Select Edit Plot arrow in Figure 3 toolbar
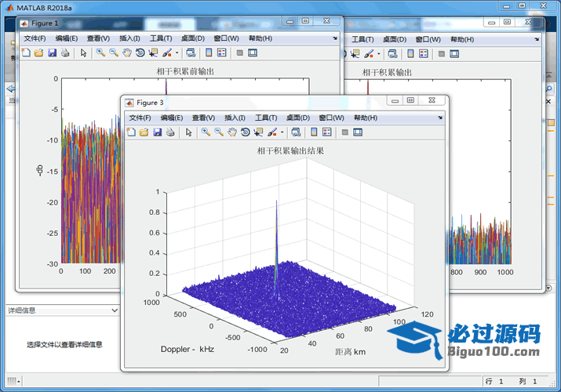Screen dimensions: 561x392 click(x=189, y=132)
